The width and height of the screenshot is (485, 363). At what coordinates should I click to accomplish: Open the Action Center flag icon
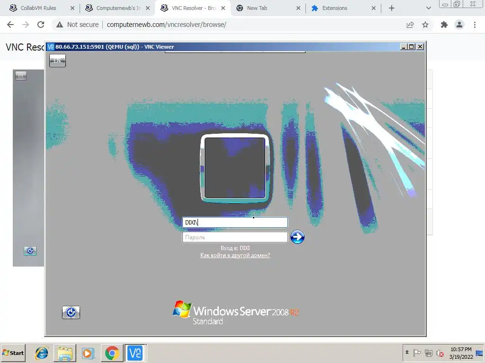(x=417, y=353)
